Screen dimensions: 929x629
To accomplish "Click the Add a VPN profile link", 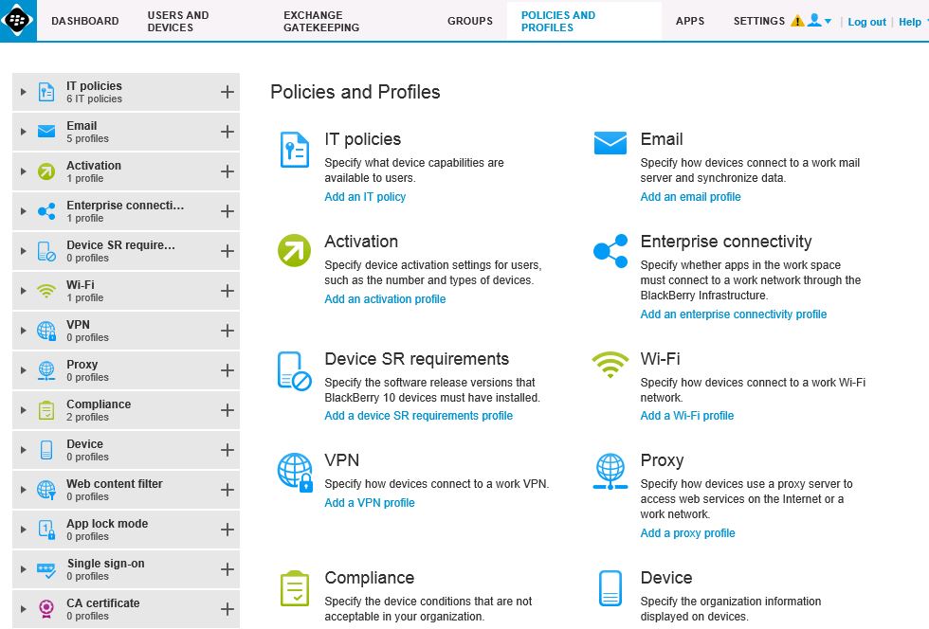I will pos(370,502).
